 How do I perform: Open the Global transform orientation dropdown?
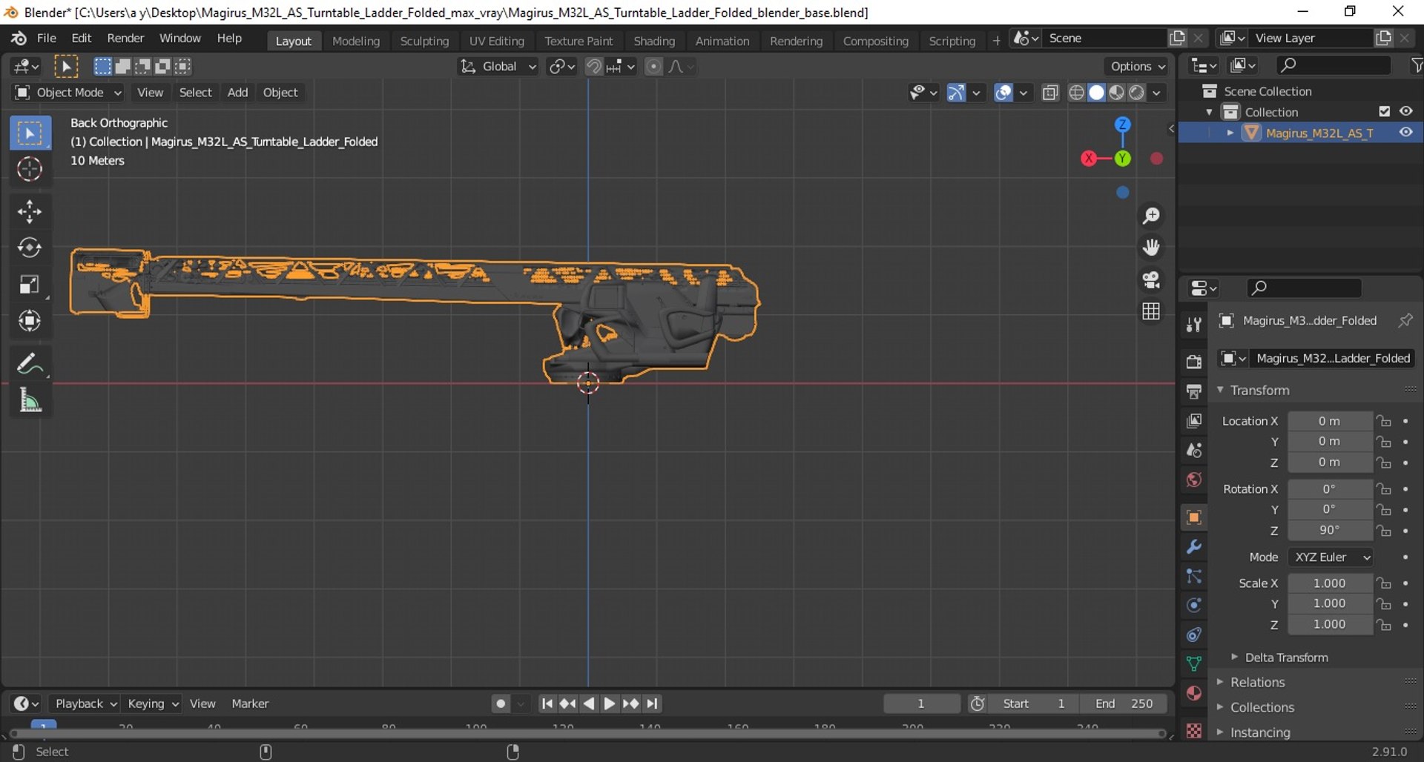pyautogui.click(x=498, y=67)
